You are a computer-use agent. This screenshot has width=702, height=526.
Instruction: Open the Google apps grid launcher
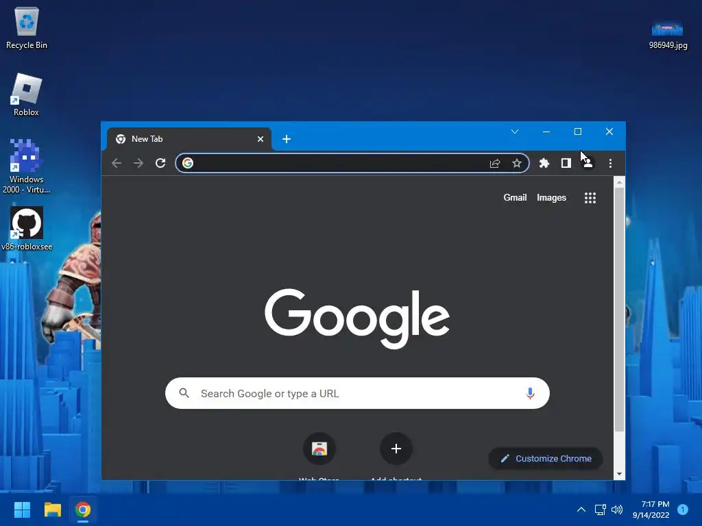point(590,198)
